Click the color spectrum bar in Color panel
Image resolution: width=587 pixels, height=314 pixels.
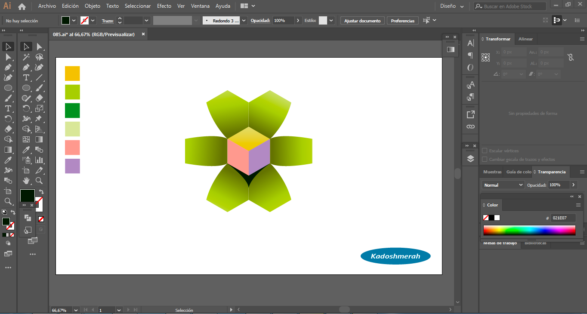click(x=529, y=231)
